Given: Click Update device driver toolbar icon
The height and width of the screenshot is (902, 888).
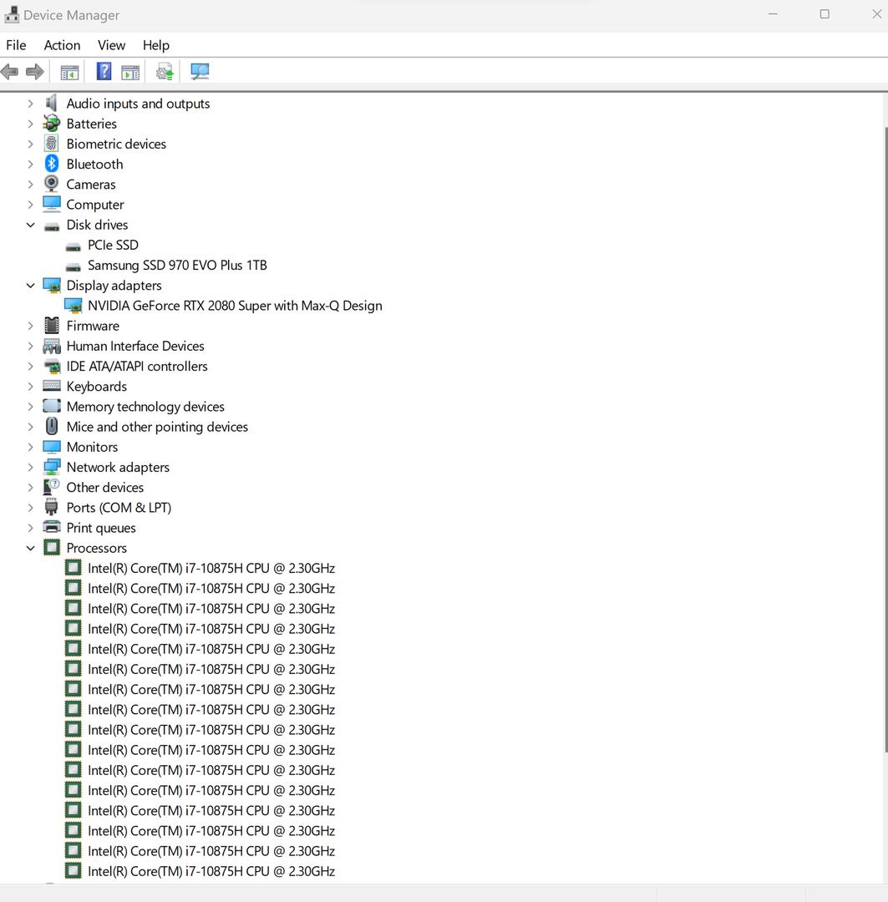Looking at the screenshot, I should click(x=165, y=72).
